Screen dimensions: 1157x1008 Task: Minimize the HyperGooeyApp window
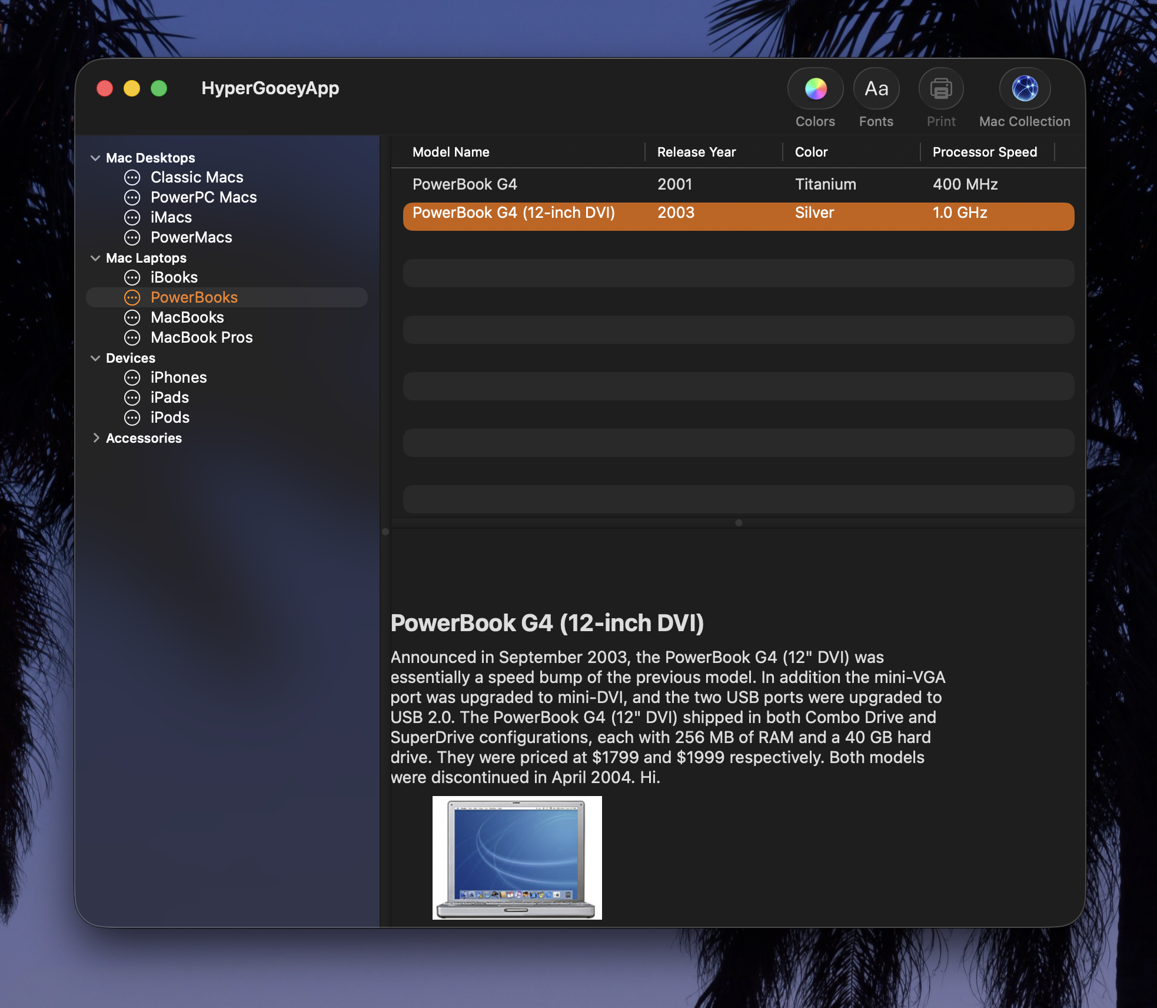pos(132,88)
